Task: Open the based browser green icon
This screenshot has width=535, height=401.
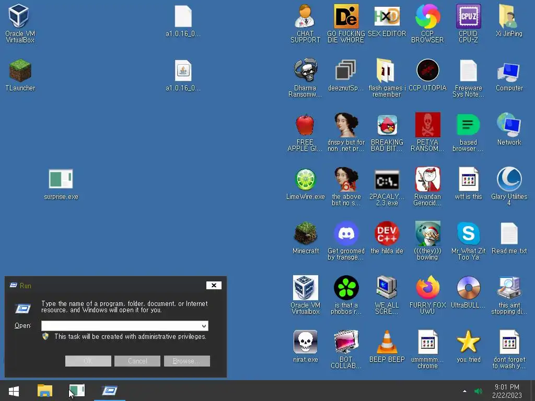Action: click(x=468, y=125)
